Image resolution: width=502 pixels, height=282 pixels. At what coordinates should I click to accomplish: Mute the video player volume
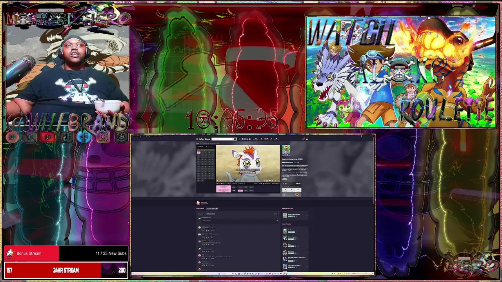220,181
